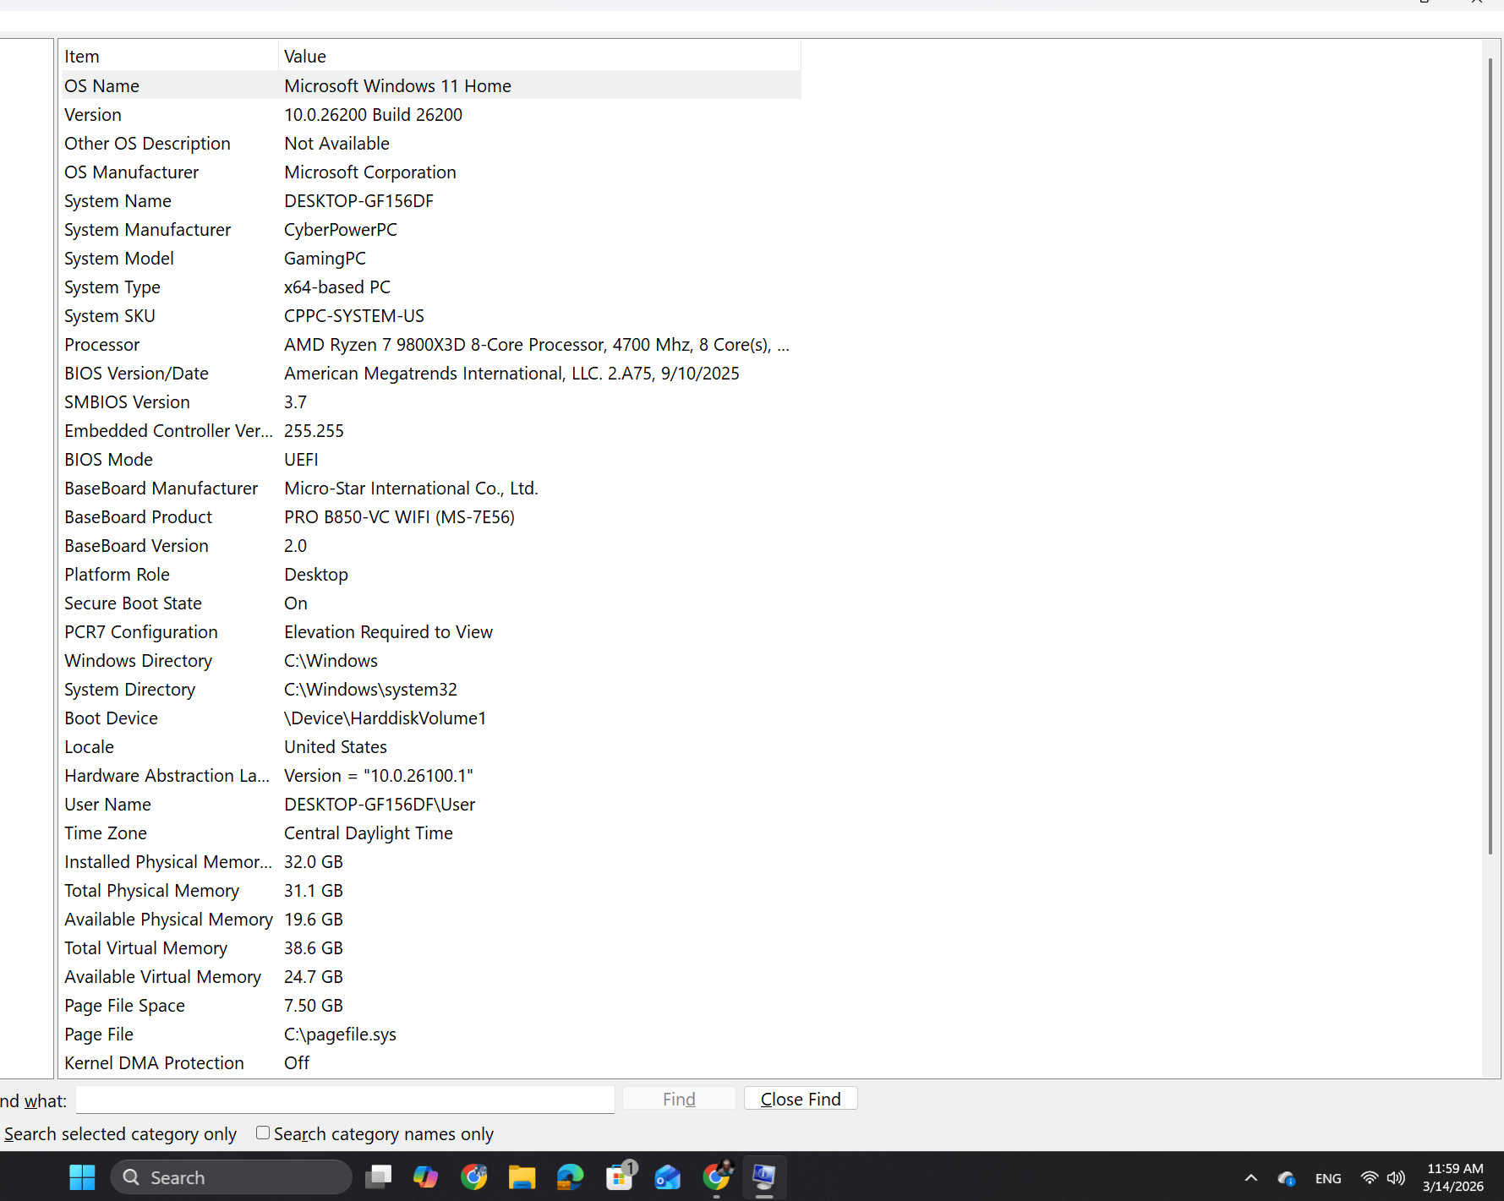Open Outlook mail from the taskbar
The image size is (1504, 1201).
pyautogui.click(x=668, y=1177)
